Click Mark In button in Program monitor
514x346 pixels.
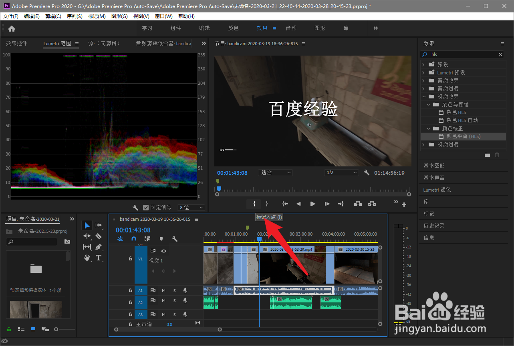pos(254,204)
